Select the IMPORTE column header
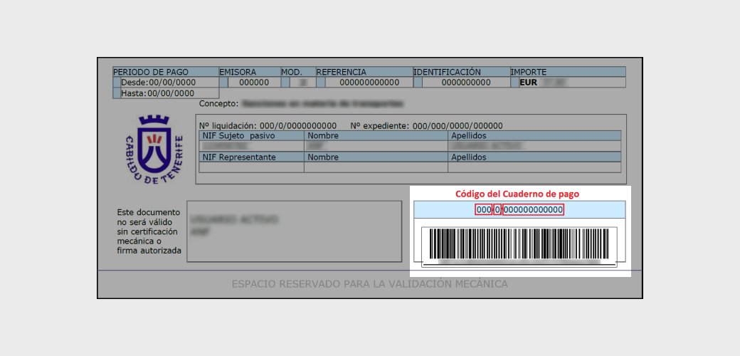740x356 pixels. (x=568, y=72)
